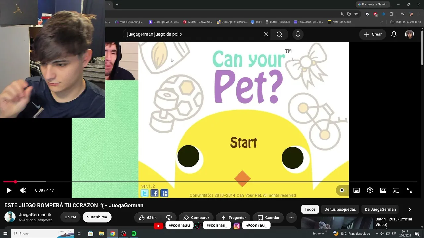
Task: Open YouTube notifications bell
Action: pos(394,34)
